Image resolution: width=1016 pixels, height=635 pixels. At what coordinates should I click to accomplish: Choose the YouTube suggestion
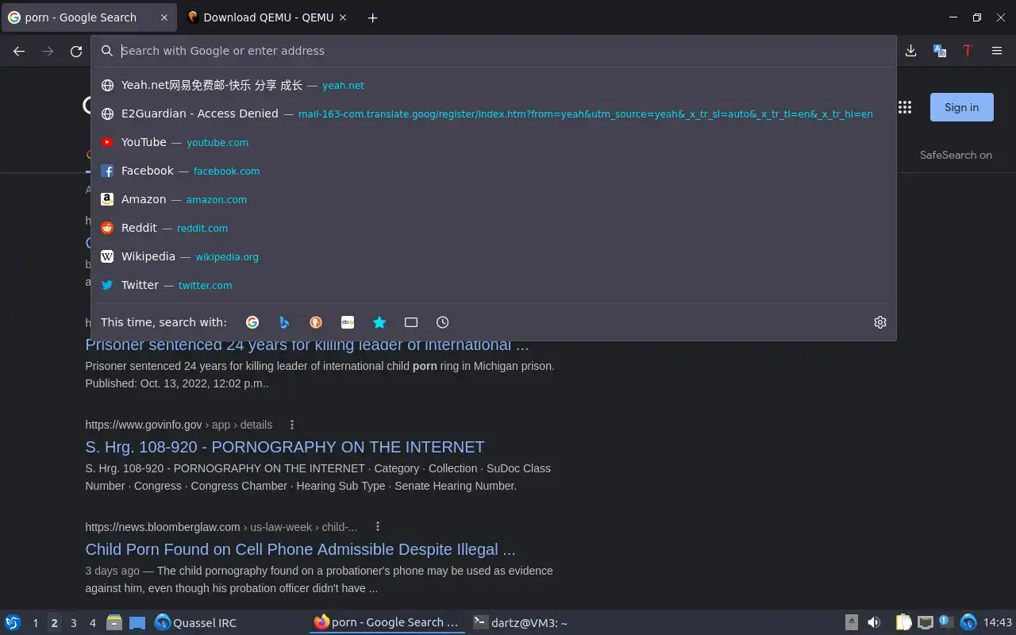[494, 143]
